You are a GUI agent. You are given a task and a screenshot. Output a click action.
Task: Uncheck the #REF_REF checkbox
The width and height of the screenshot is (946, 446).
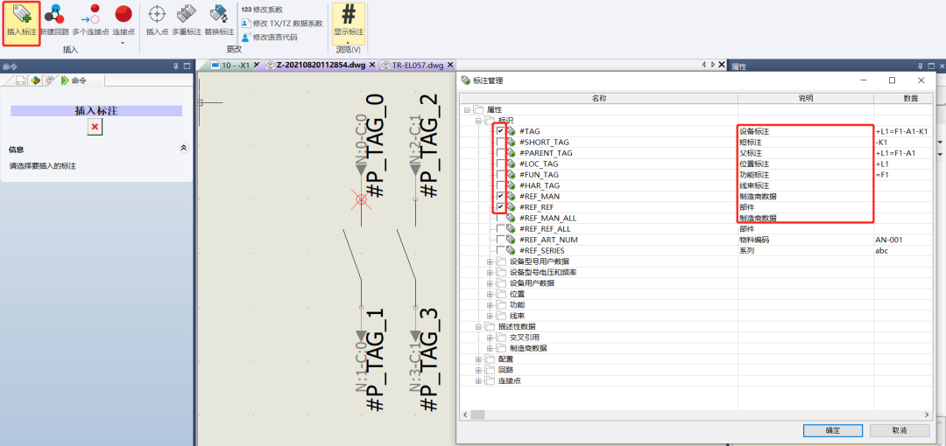[501, 206]
